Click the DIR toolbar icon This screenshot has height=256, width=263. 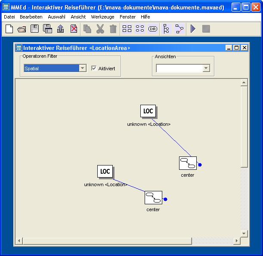(x=153, y=29)
